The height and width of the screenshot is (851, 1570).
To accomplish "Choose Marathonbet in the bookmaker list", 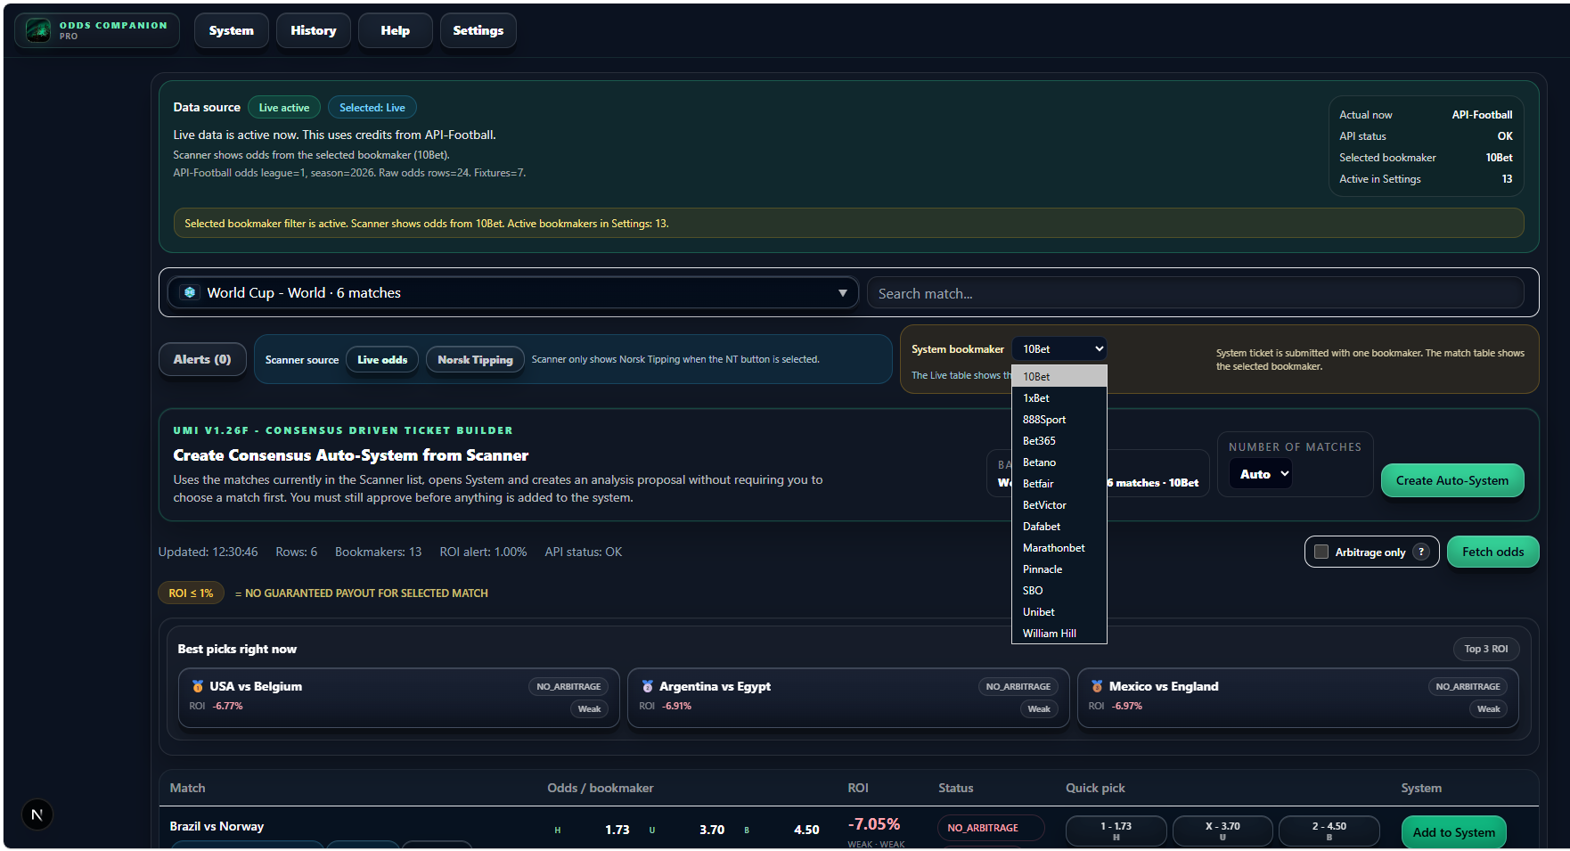I will 1059,548.
